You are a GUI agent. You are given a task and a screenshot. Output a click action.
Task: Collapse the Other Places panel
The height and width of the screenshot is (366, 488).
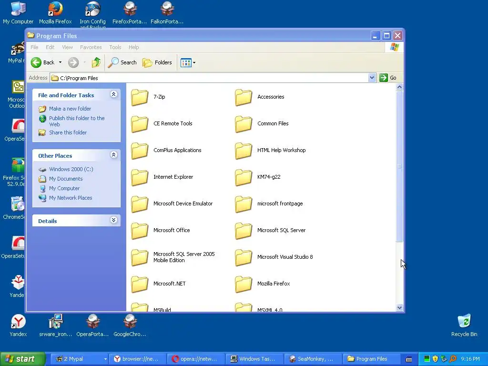tap(113, 155)
